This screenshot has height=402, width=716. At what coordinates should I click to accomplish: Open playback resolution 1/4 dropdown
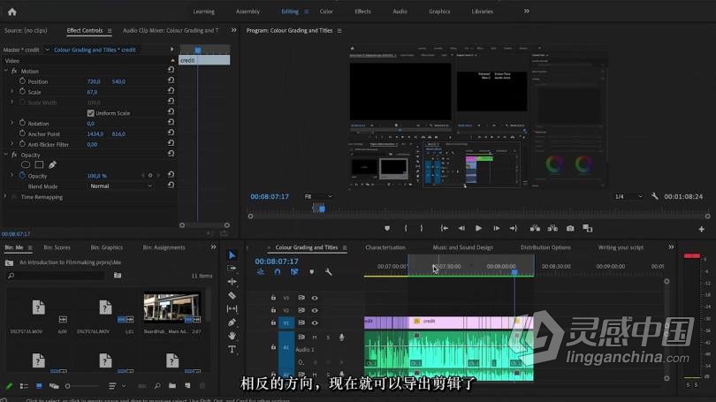point(628,197)
